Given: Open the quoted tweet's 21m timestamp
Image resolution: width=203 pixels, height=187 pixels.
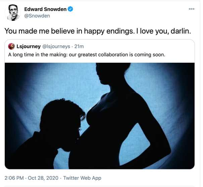Looking at the screenshot, I should (x=79, y=47).
